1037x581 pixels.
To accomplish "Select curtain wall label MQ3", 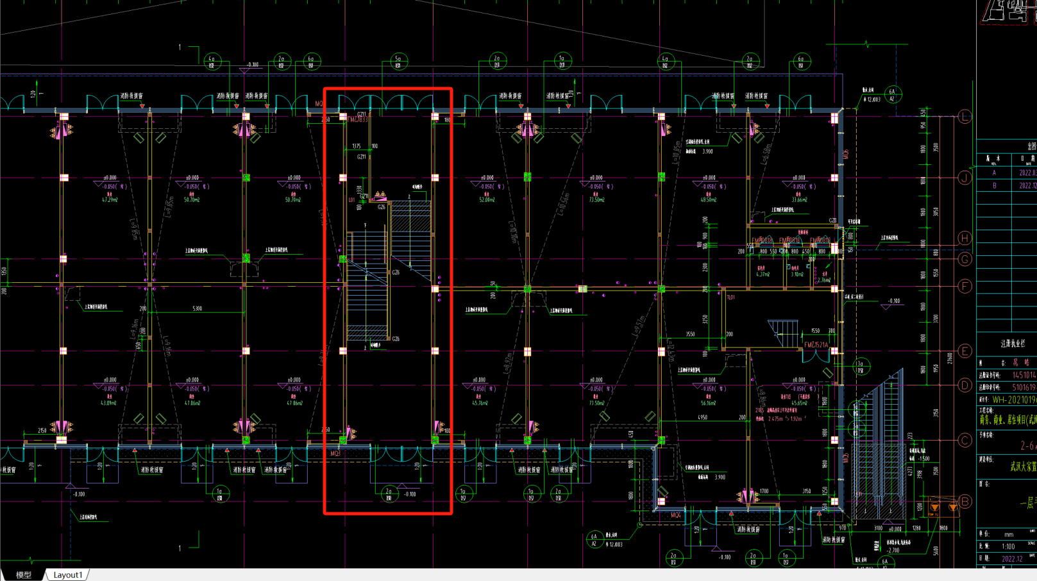I will (335, 453).
